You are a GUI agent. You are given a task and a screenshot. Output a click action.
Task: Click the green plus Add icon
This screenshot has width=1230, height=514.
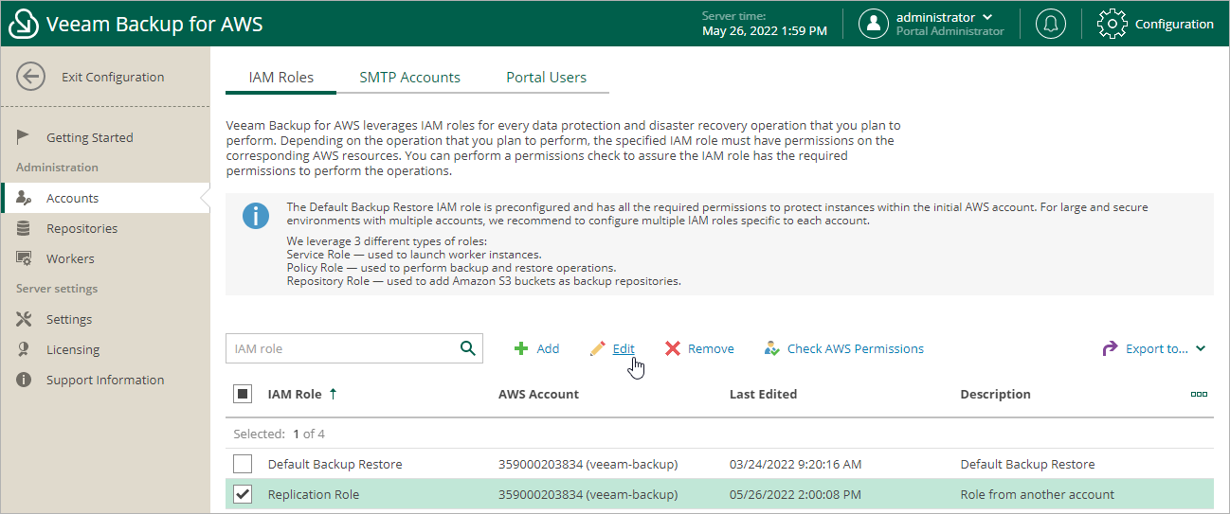[520, 349]
